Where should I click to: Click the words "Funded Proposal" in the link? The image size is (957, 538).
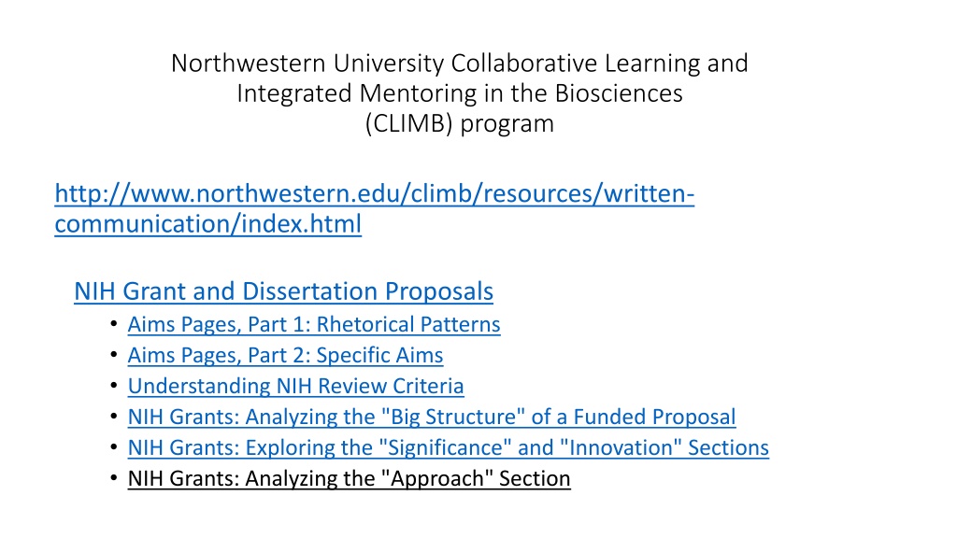(x=654, y=417)
